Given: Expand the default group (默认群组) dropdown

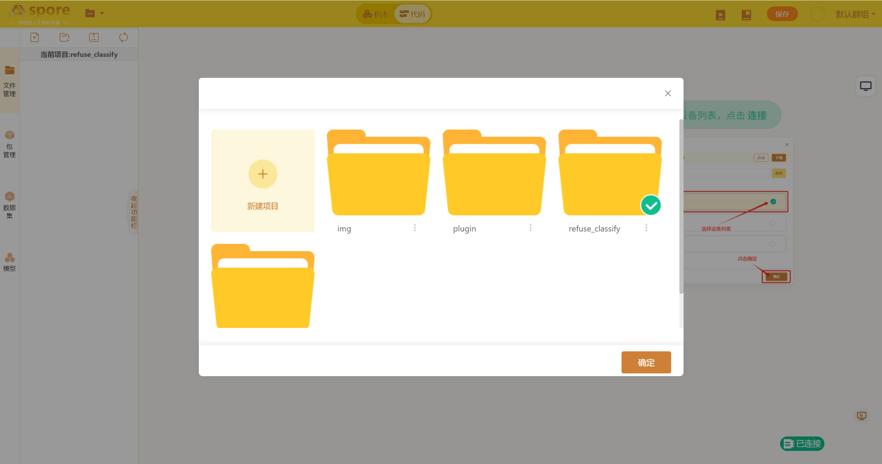Looking at the screenshot, I should (855, 14).
